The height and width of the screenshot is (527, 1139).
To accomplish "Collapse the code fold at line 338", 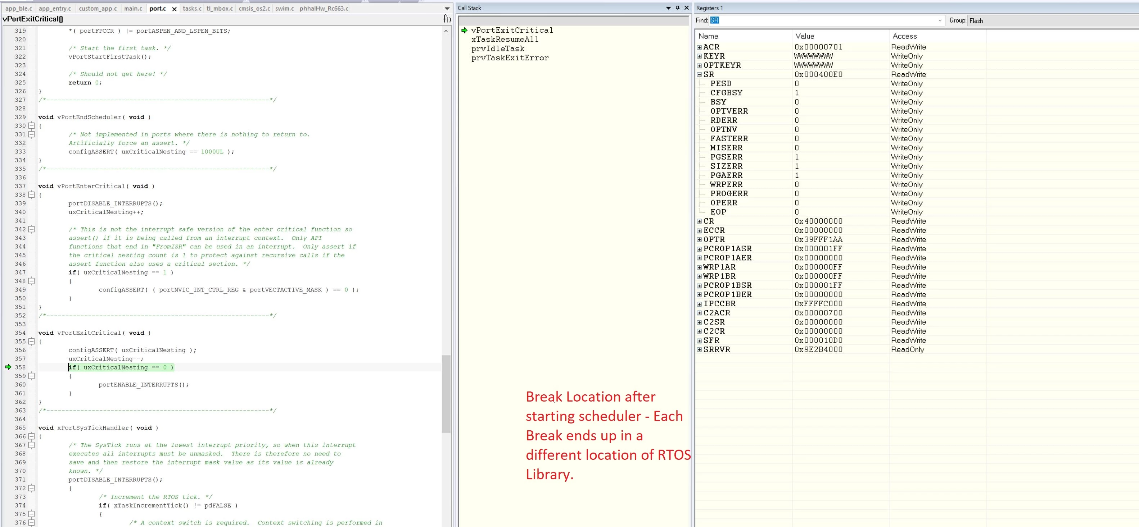I will (x=31, y=195).
